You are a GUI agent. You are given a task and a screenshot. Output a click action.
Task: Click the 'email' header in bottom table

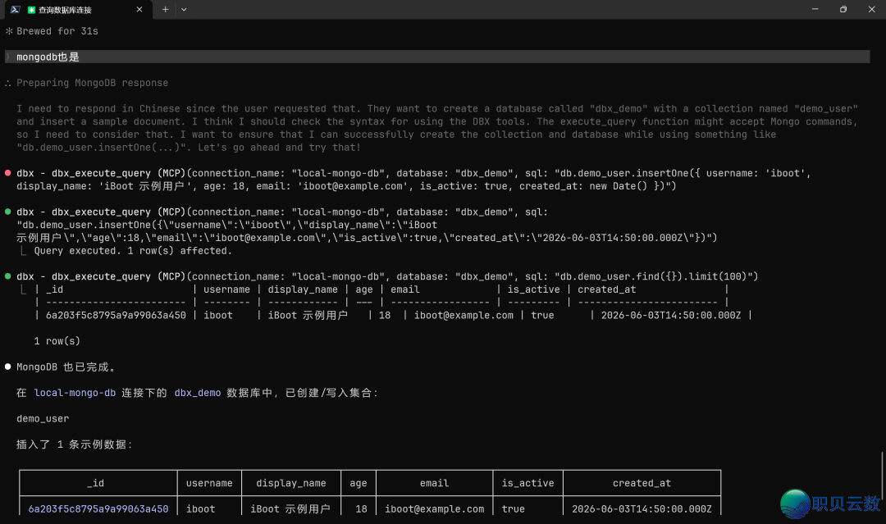[434, 483]
